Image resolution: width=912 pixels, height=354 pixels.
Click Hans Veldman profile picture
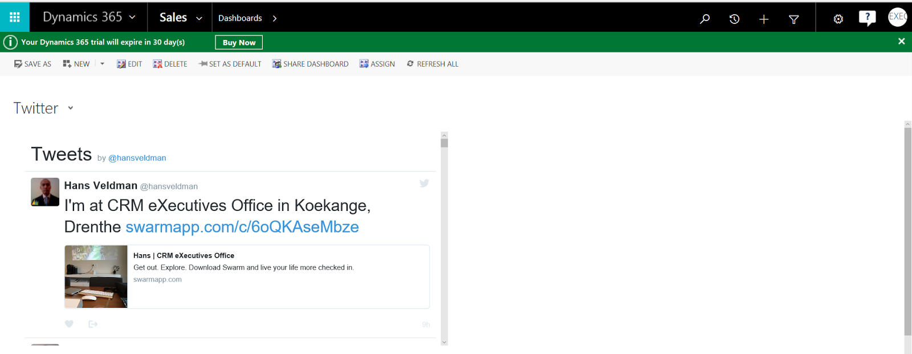45,192
